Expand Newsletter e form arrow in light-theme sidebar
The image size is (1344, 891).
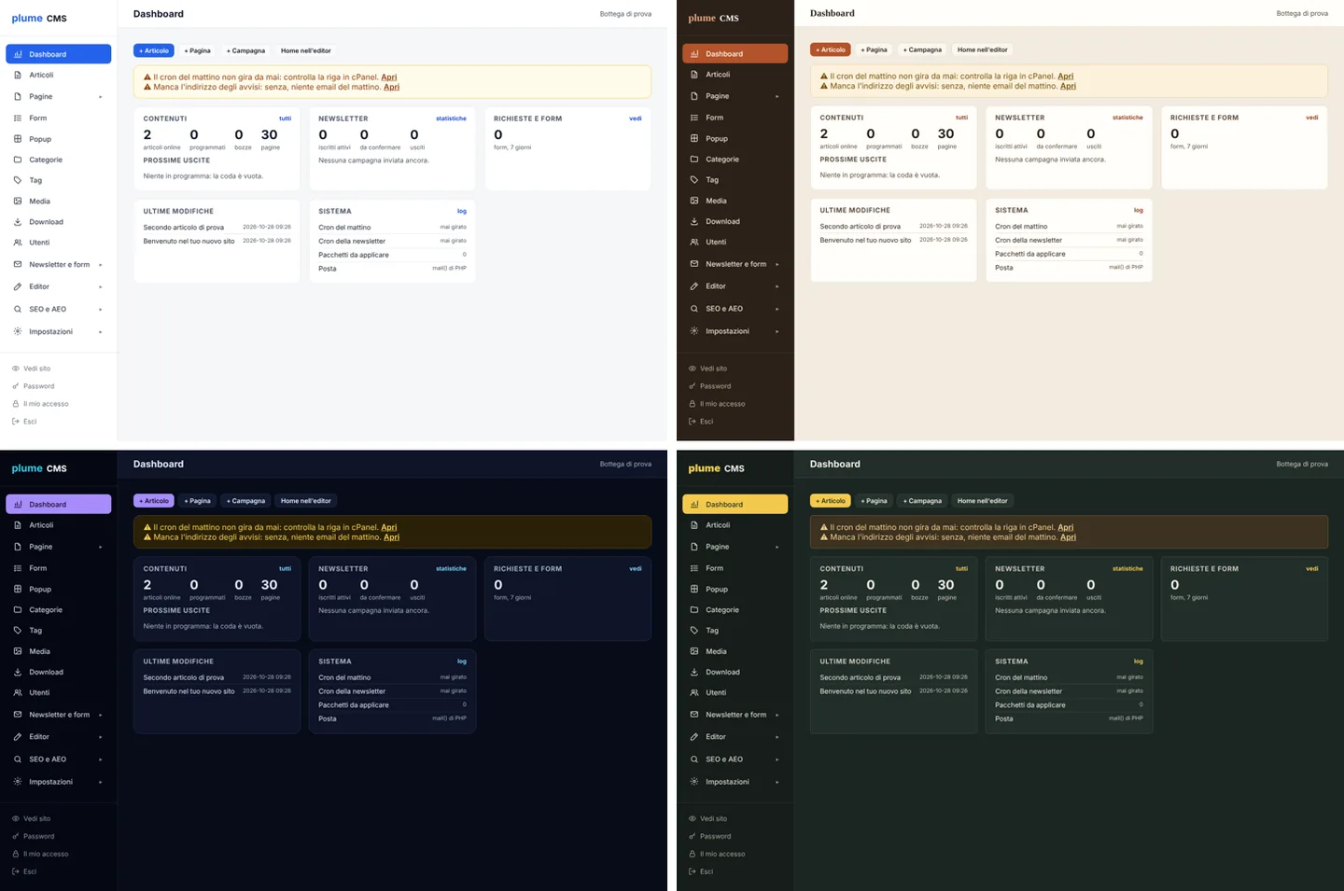[x=101, y=265]
